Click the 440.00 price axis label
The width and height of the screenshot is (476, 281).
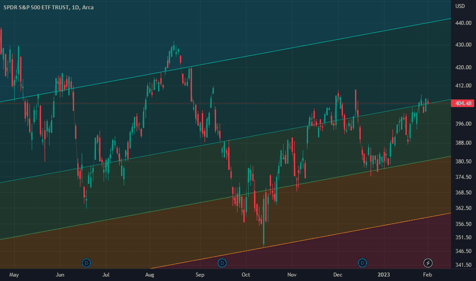(x=463, y=23)
